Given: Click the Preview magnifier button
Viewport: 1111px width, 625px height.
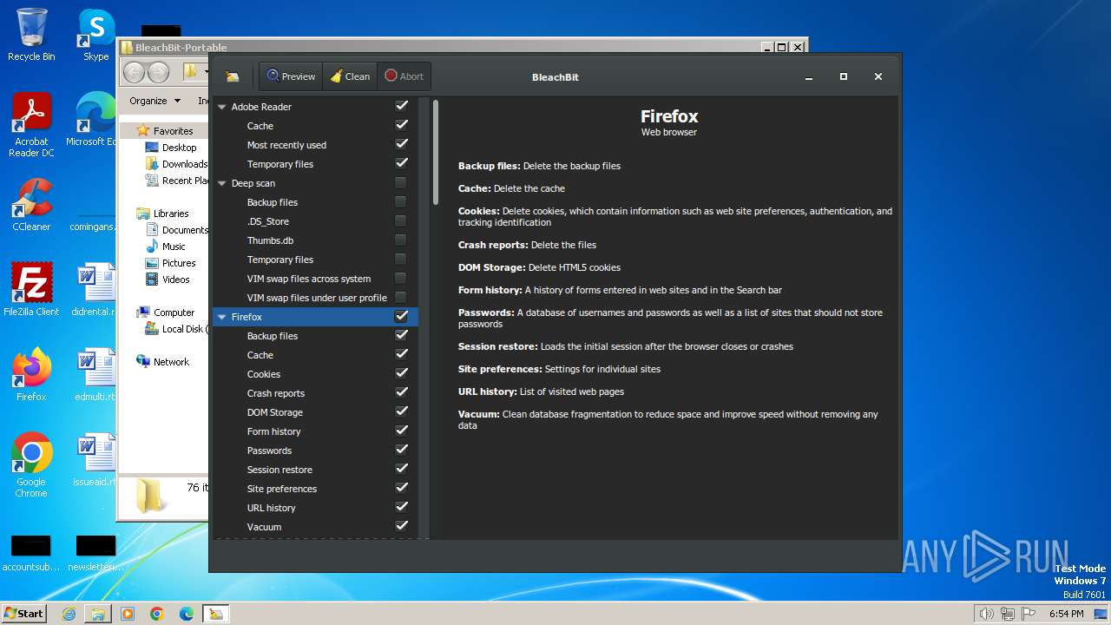Looking at the screenshot, I should pos(291,76).
